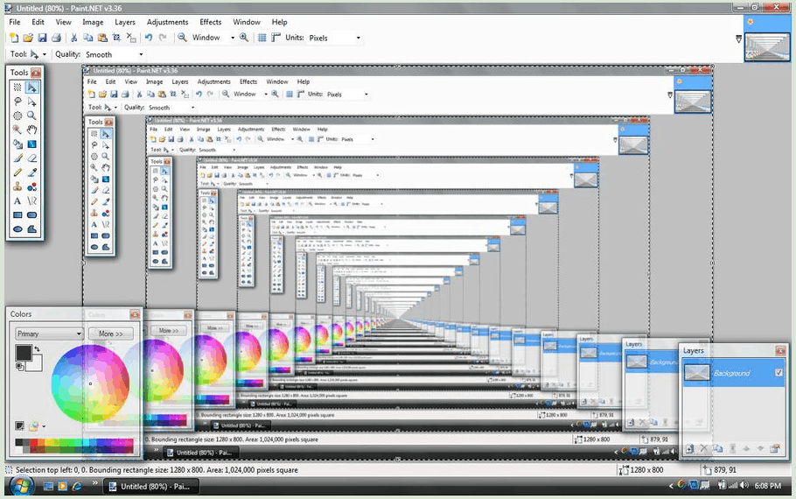The image size is (796, 499).
Task: Click the Layer Properties icon in Layers
Action: 775,449
